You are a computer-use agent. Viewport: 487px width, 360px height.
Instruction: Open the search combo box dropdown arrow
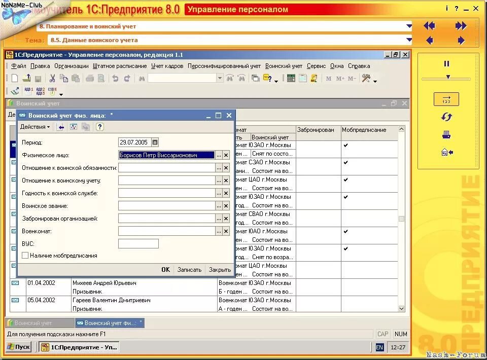(220, 78)
